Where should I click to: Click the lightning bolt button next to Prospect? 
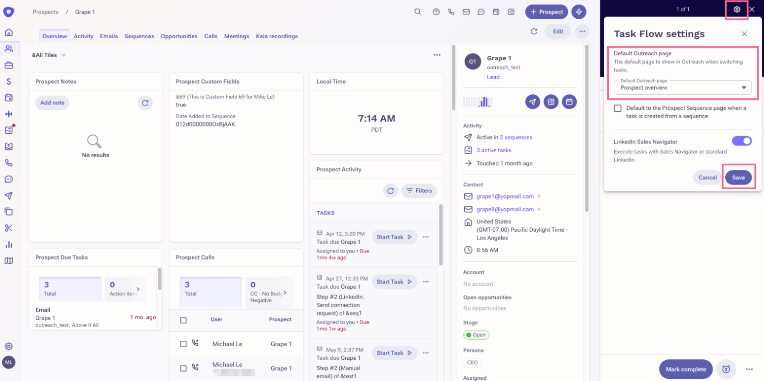click(579, 12)
